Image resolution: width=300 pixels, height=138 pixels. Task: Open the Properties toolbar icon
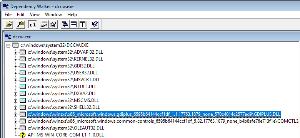(x=53, y=25)
